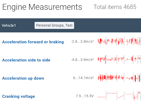Click the forward or braking sparkline chart
The width and height of the screenshot is (141, 105).
(119, 41)
